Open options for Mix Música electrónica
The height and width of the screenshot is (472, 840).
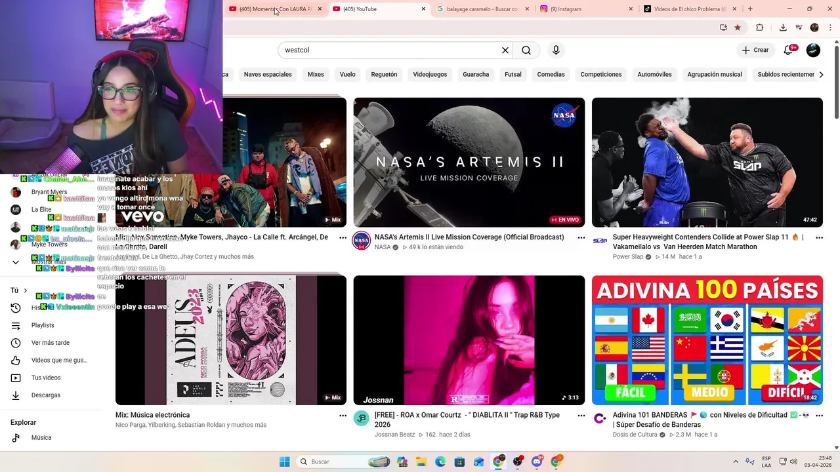[343, 416]
